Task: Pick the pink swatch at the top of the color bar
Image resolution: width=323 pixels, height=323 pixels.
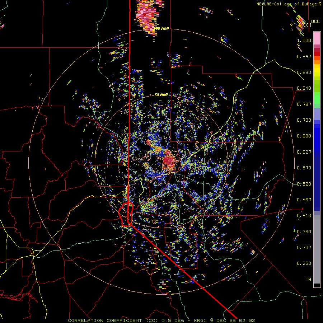Action: (x=317, y=38)
